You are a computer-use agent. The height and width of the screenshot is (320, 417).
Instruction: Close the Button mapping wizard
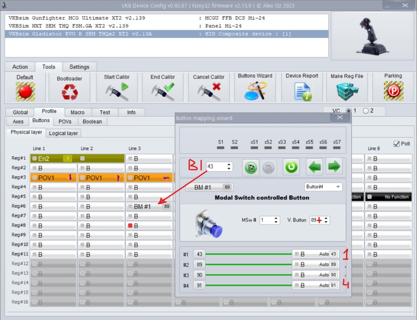[x=339, y=117]
